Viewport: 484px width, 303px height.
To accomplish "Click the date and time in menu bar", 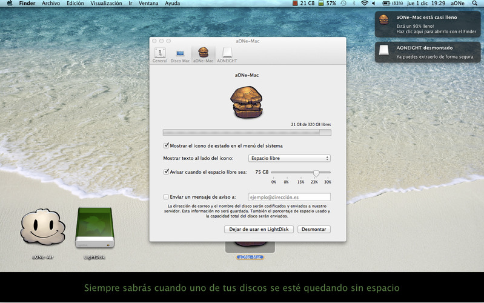I will [x=426, y=4].
